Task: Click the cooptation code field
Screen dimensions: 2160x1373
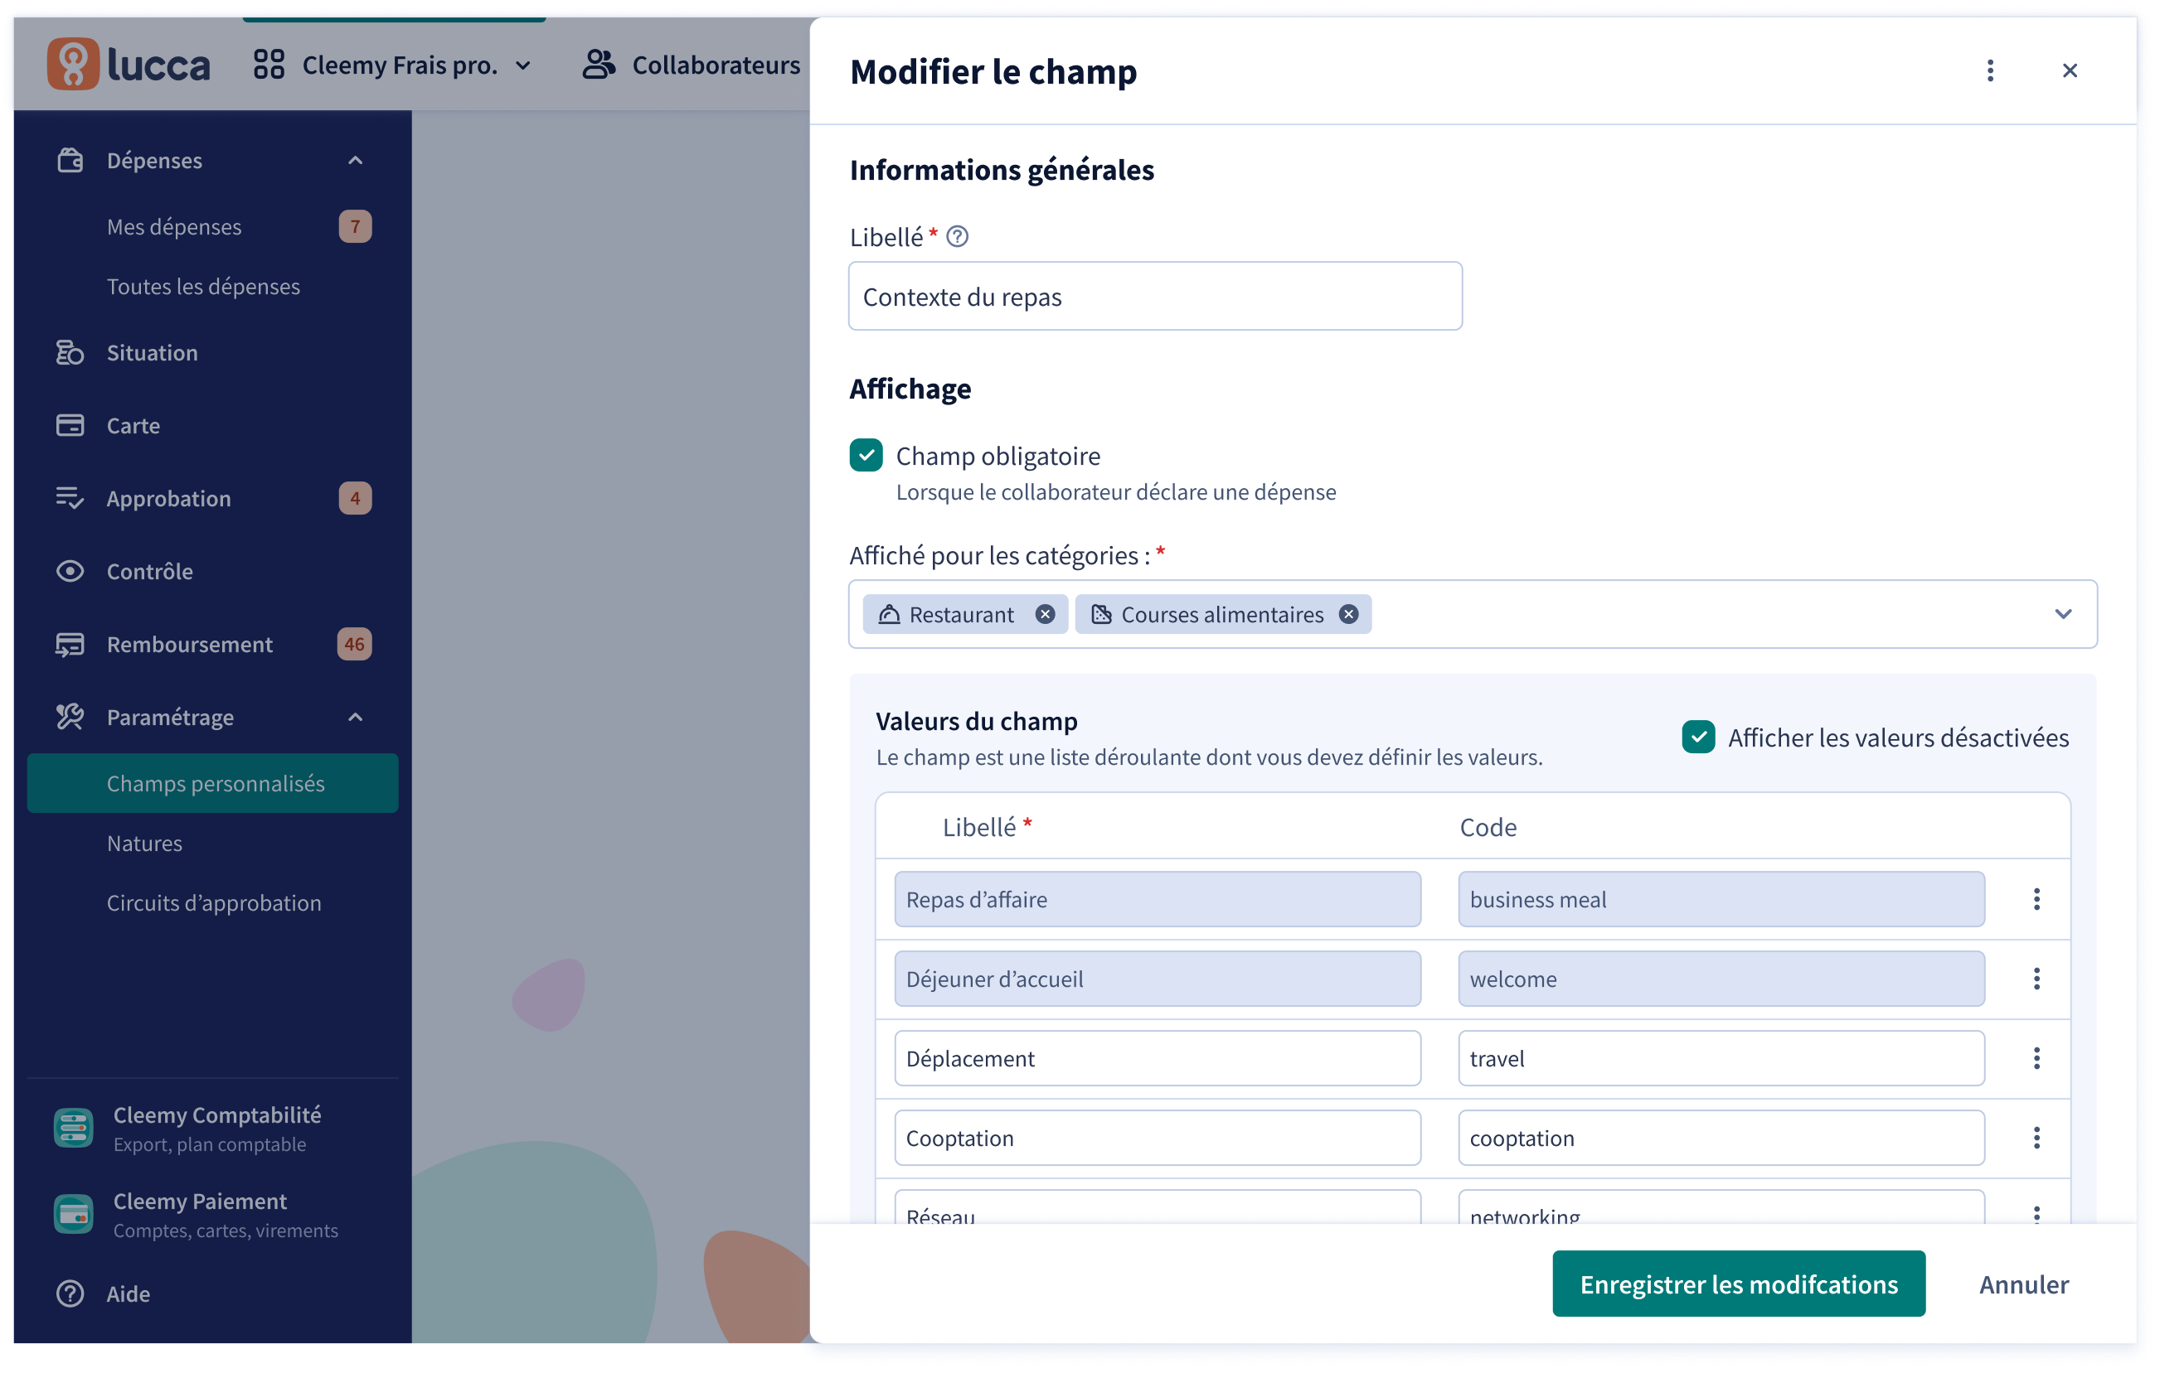Action: [x=1721, y=1139]
